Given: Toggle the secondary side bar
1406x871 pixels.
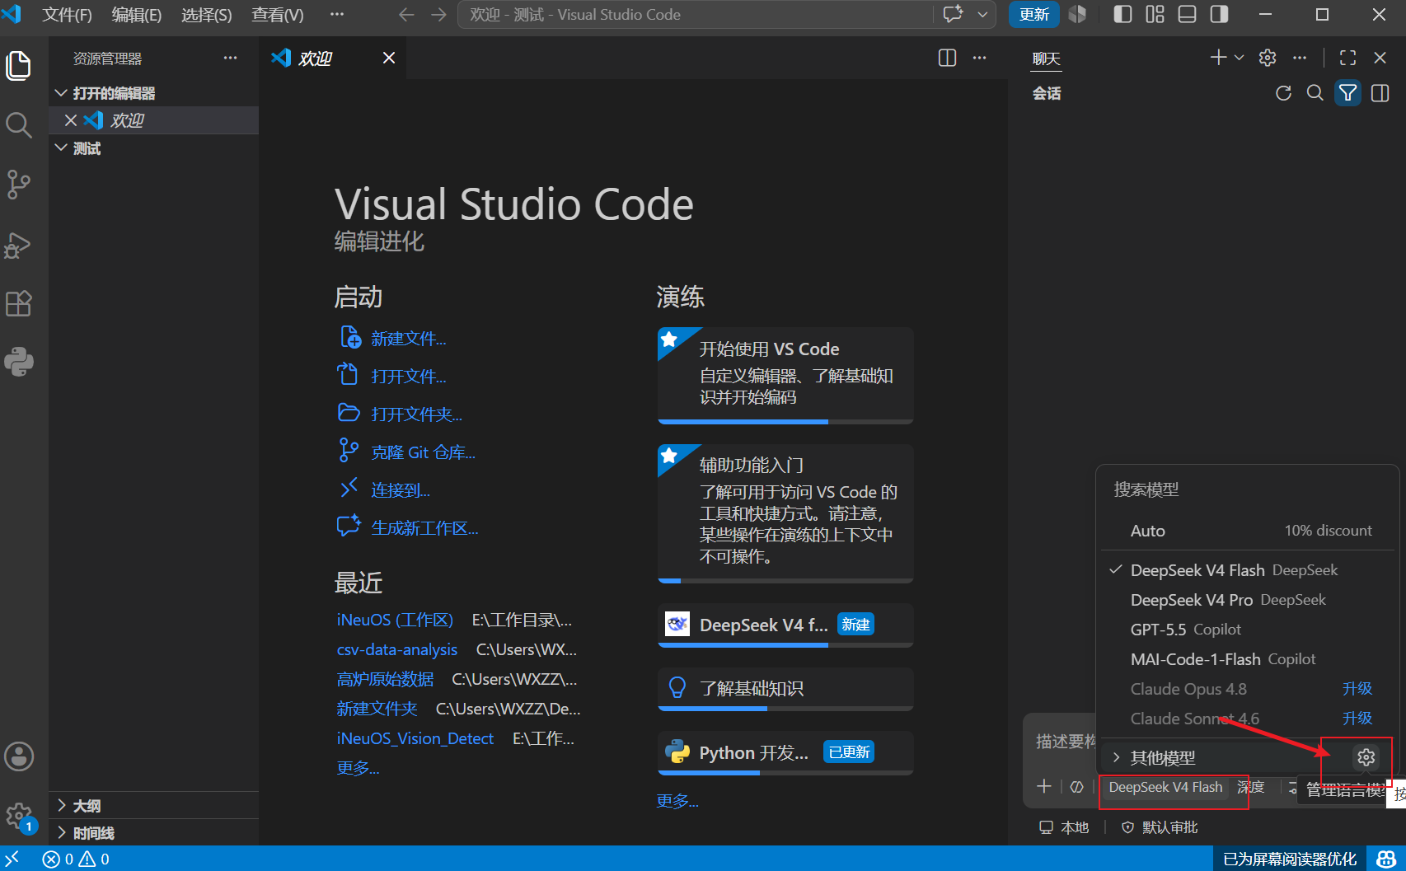Looking at the screenshot, I should coord(1220,14).
